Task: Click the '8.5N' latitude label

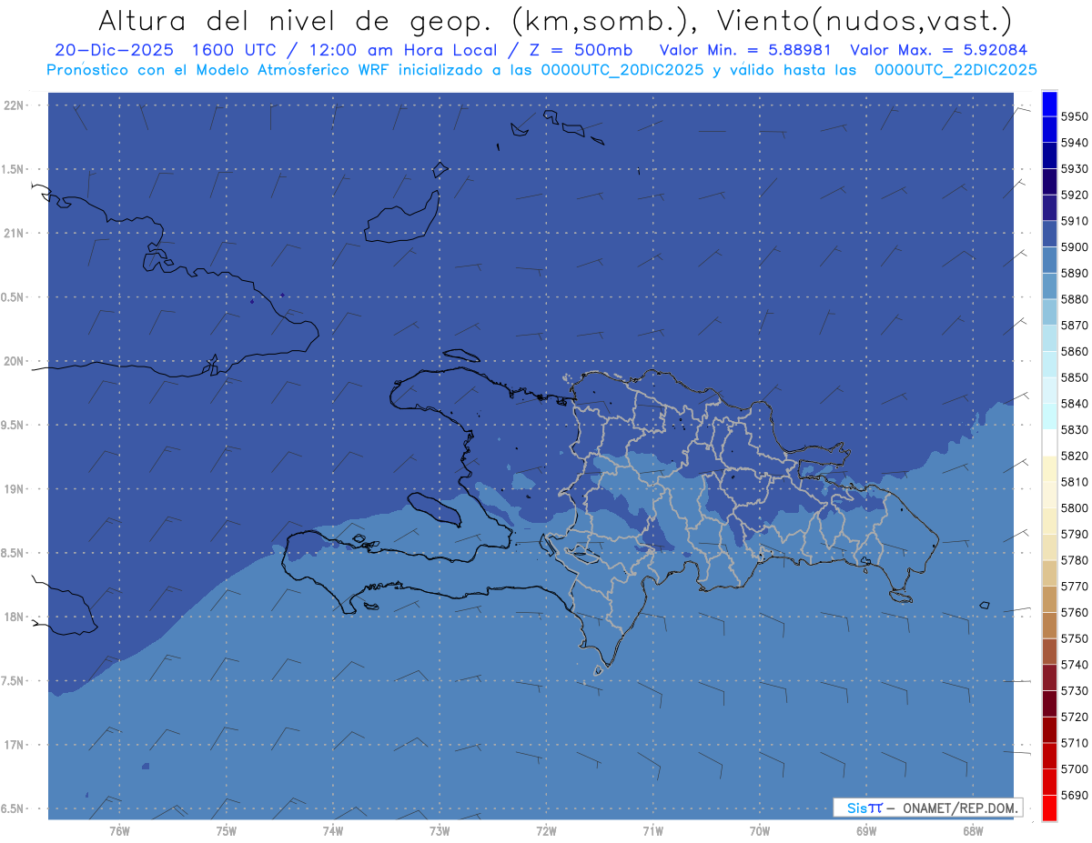Action: [14, 553]
